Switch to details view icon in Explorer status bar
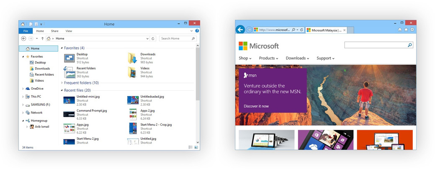 (x=190, y=147)
